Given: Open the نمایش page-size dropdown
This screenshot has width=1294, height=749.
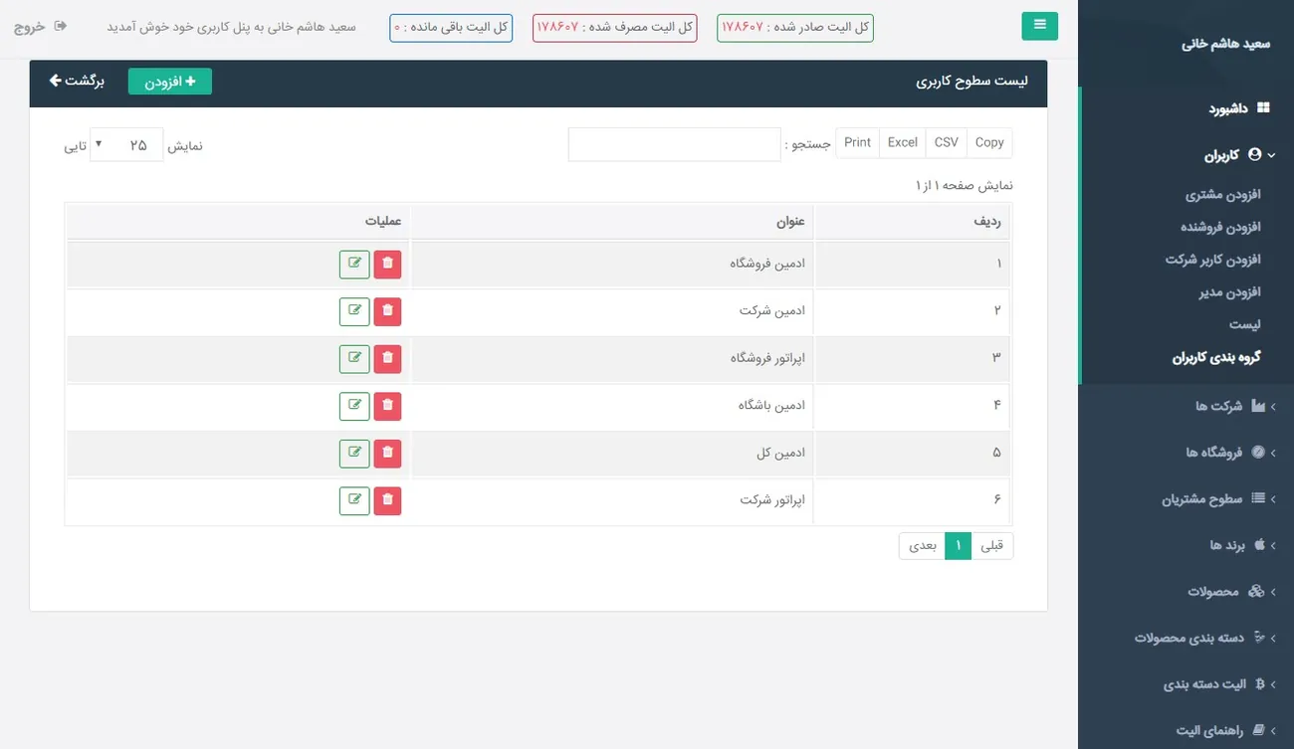Looking at the screenshot, I should (x=126, y=145).
